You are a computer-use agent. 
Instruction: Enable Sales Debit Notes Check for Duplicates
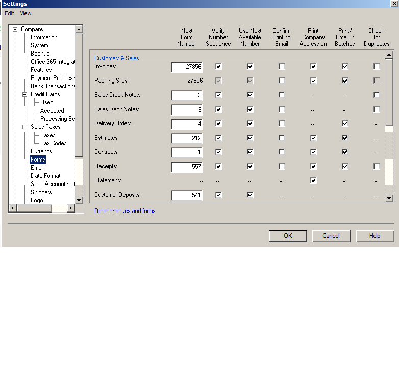pos(377,109)
